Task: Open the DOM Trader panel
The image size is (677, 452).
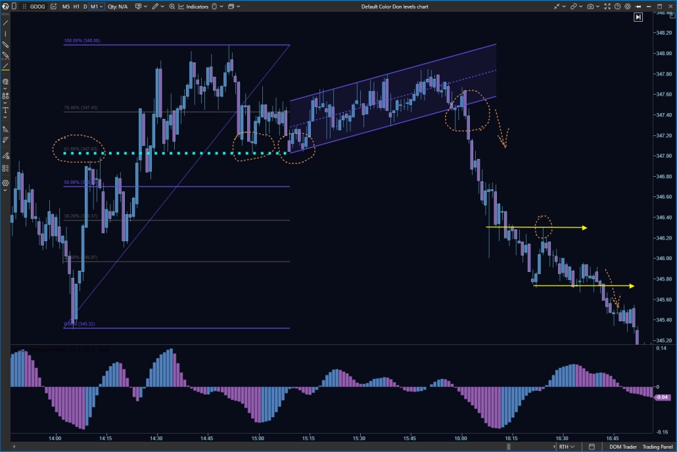Action: pos(622,446)
